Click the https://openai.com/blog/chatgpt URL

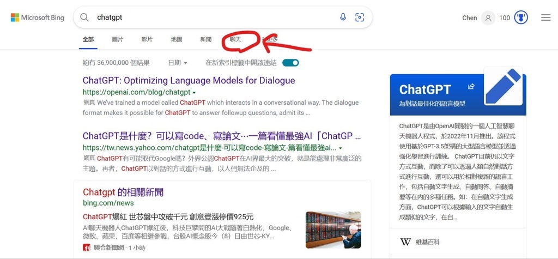coord(136,93)
